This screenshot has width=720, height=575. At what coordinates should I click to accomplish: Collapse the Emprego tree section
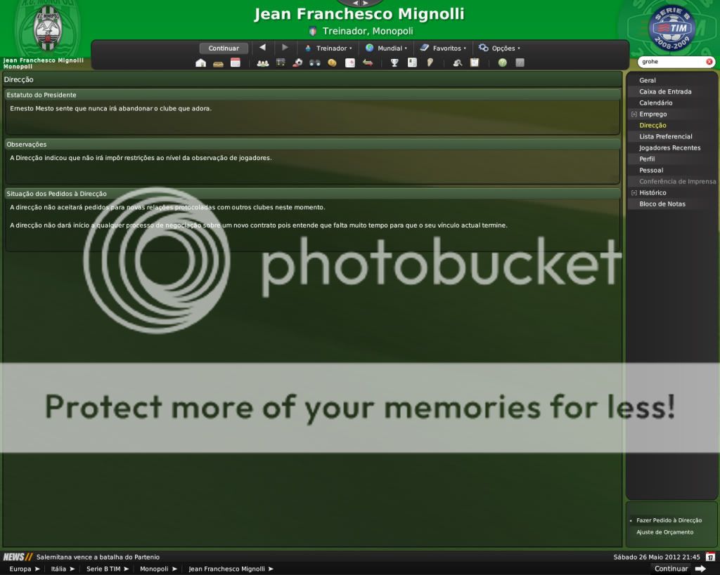(x=634, y=114)
